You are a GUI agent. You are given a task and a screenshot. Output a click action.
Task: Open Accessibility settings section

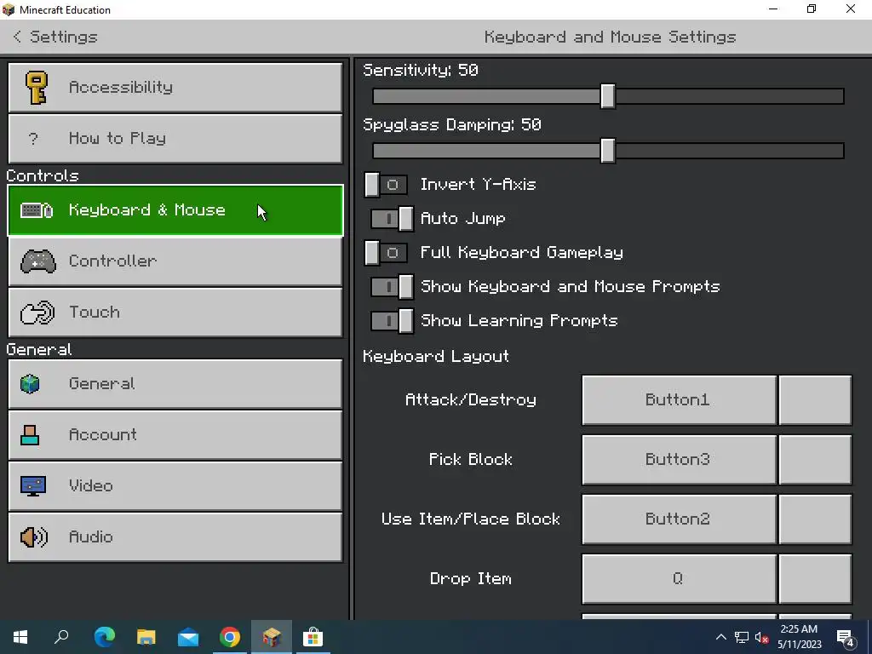pos(175,88)
